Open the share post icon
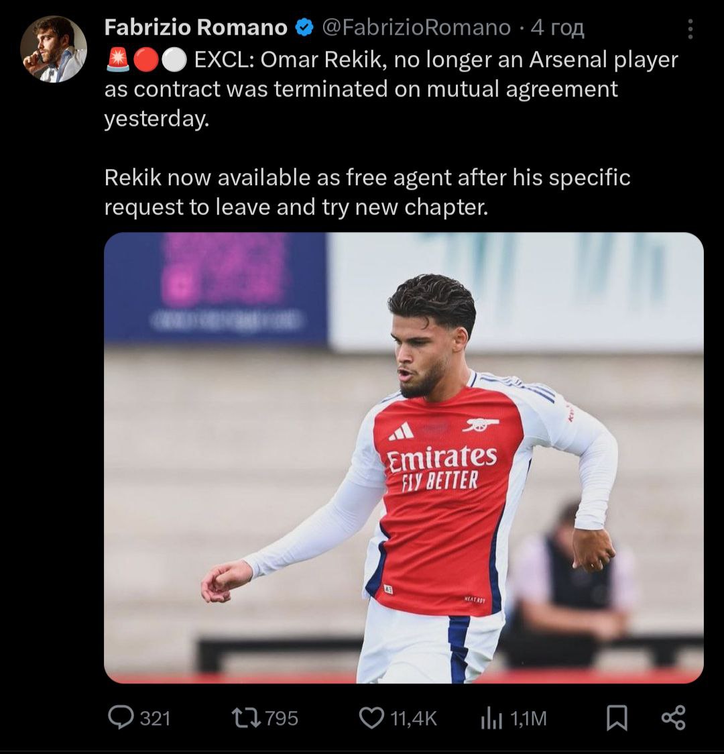 click(x=673, y=718)
